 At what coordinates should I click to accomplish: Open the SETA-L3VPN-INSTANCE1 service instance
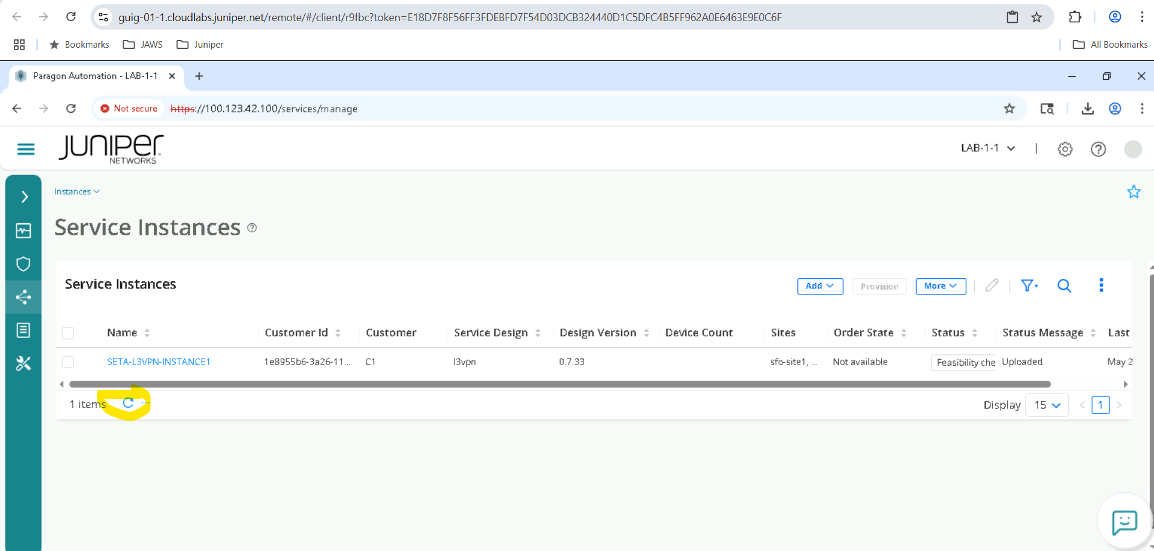[158, 361]
